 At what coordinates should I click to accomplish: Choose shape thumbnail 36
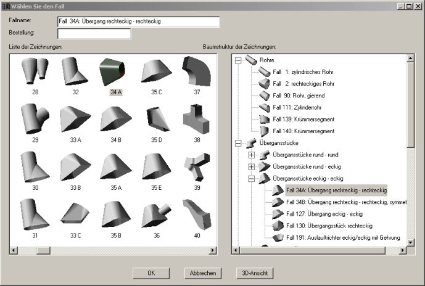pos(157,215)
